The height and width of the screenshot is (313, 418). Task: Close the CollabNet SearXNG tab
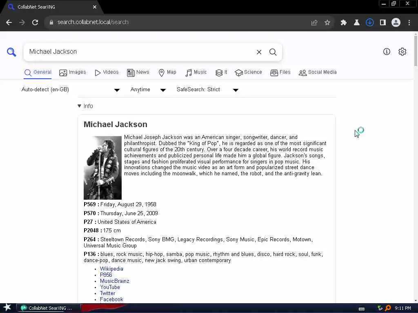point(95,7)
